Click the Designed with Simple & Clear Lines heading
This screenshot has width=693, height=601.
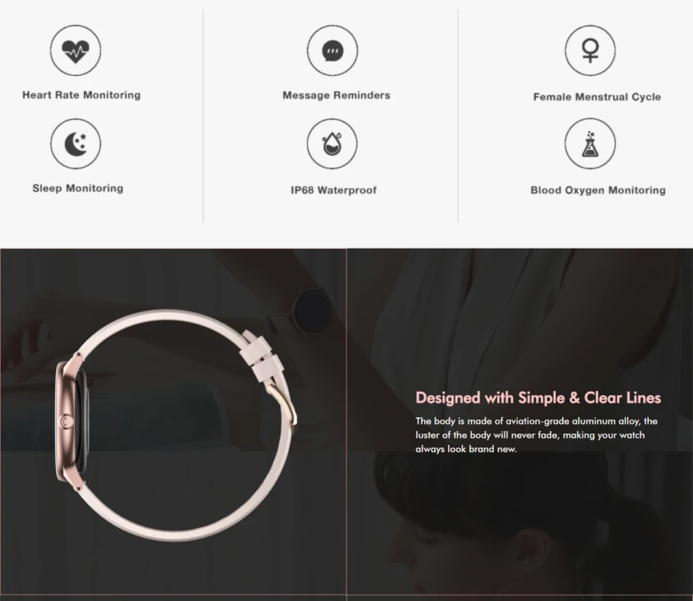coord(538,398)
